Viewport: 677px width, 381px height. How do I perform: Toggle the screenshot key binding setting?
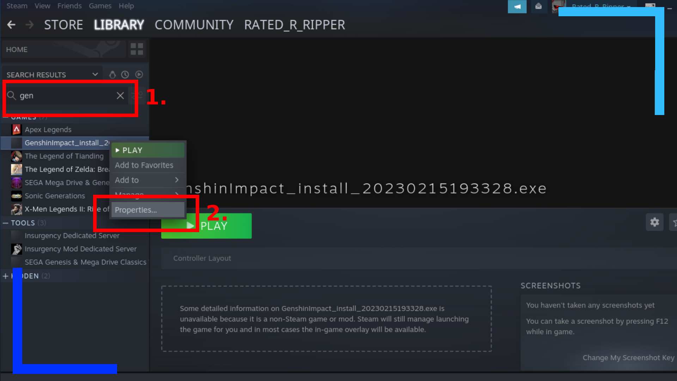[628, 357]
